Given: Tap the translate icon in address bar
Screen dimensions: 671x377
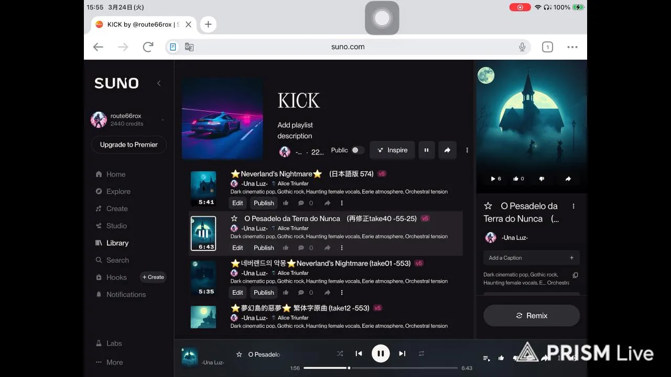Looking at the screenshot, I should tap(189, 47).
